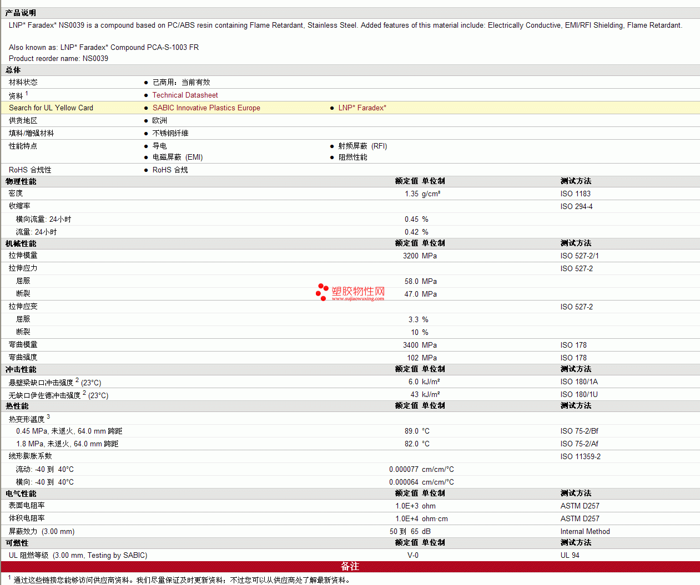Select the 屏蔽效力 (3.00 mm) row label
Image resolution: width=700 pixels, height=585 pixels.
pyautogui.click(x=42, y=532)
